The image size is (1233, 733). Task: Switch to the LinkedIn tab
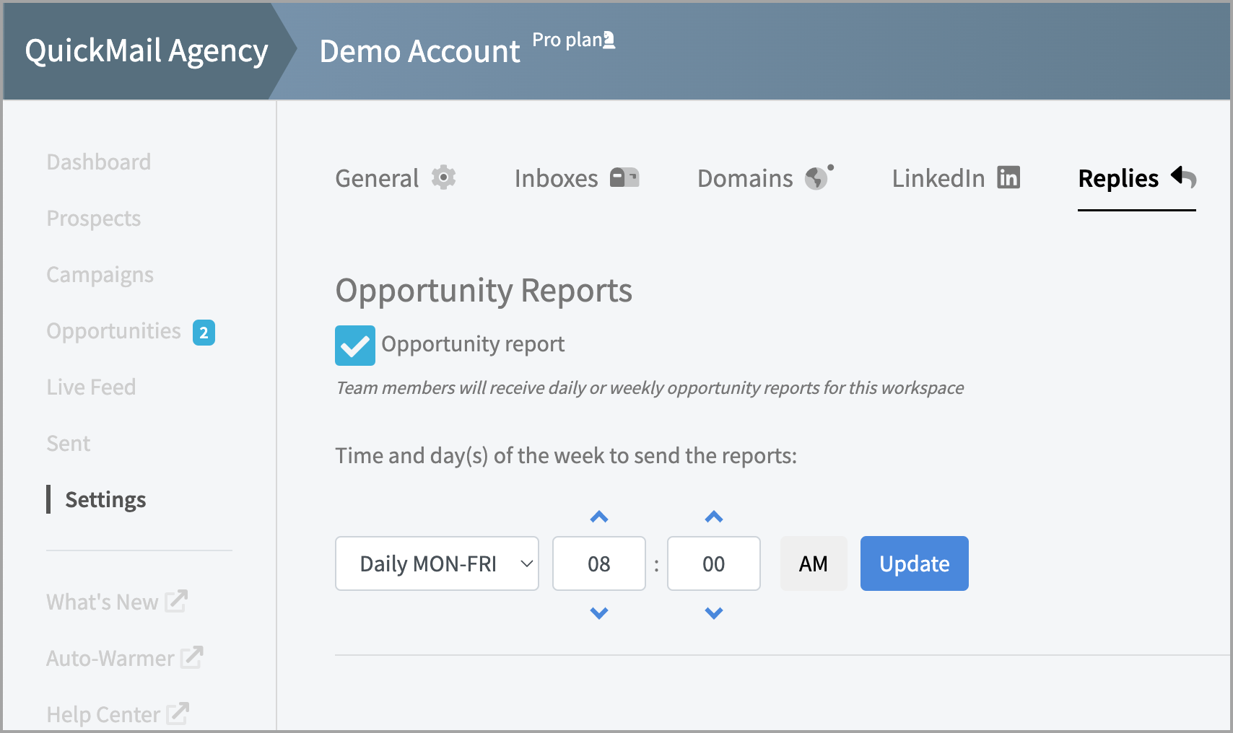point(956,178)
